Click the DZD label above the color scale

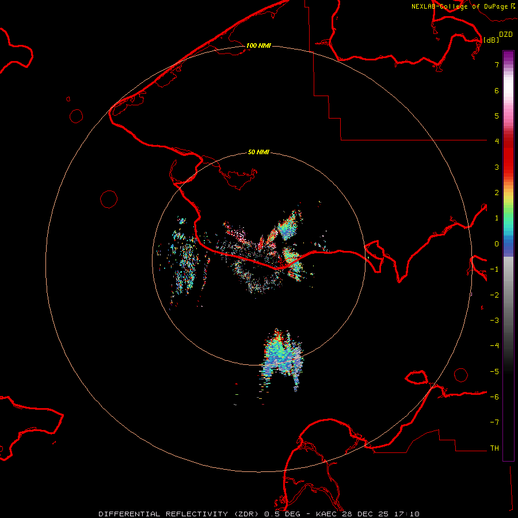[506, 35]
